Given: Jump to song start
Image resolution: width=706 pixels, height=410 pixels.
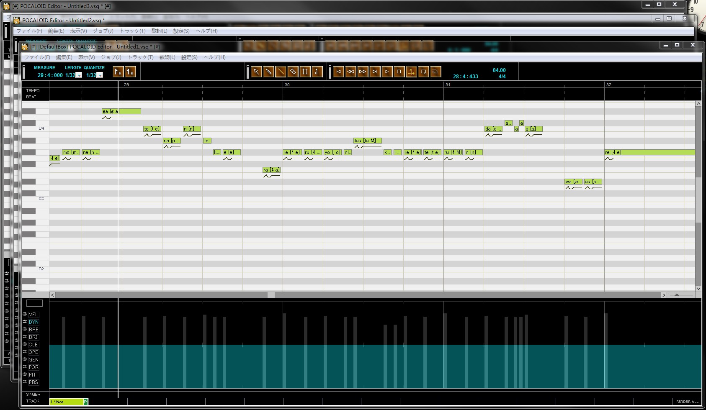Looking at the screenshot, I should [x=338, y=72].
